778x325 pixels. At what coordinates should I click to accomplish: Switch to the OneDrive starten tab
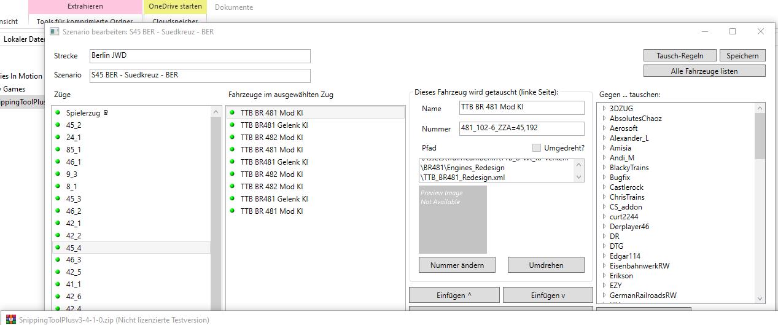(175, 7)
